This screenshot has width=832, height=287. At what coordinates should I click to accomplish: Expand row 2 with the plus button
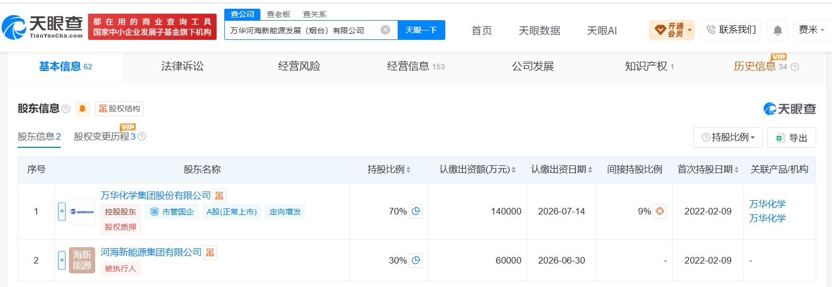(62, 260)
